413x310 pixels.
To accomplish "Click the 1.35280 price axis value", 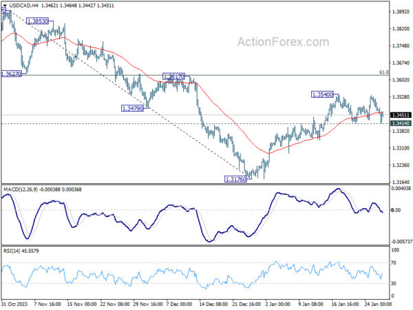I will pos(401,97).
